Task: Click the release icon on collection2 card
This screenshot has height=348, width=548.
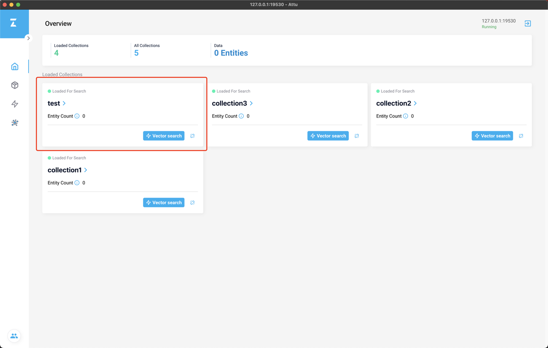Action: click(521, 136)
